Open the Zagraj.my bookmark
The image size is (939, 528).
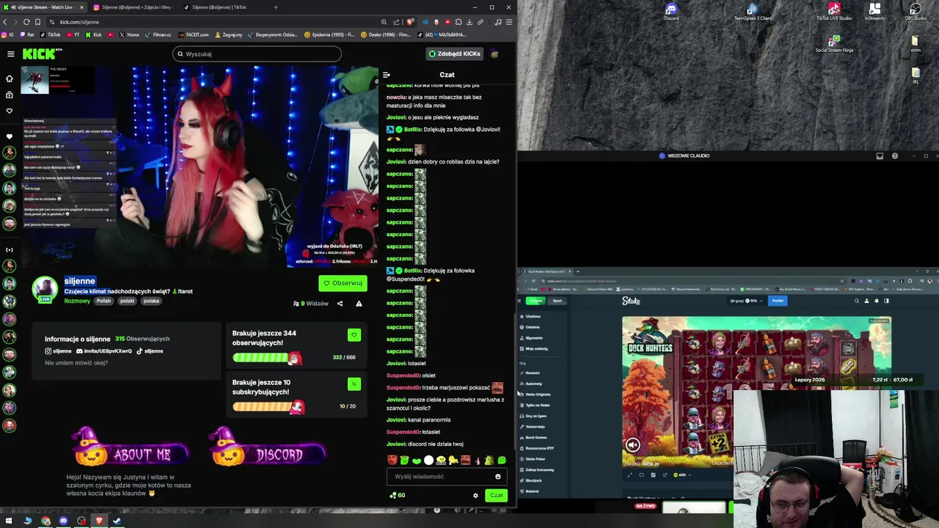pyautogui.click(x=229, y=34)
